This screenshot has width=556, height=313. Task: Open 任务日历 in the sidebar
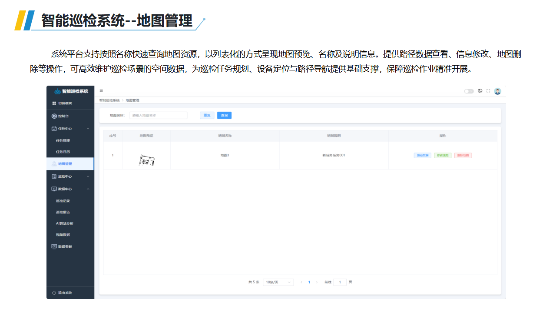pos(63,152)
